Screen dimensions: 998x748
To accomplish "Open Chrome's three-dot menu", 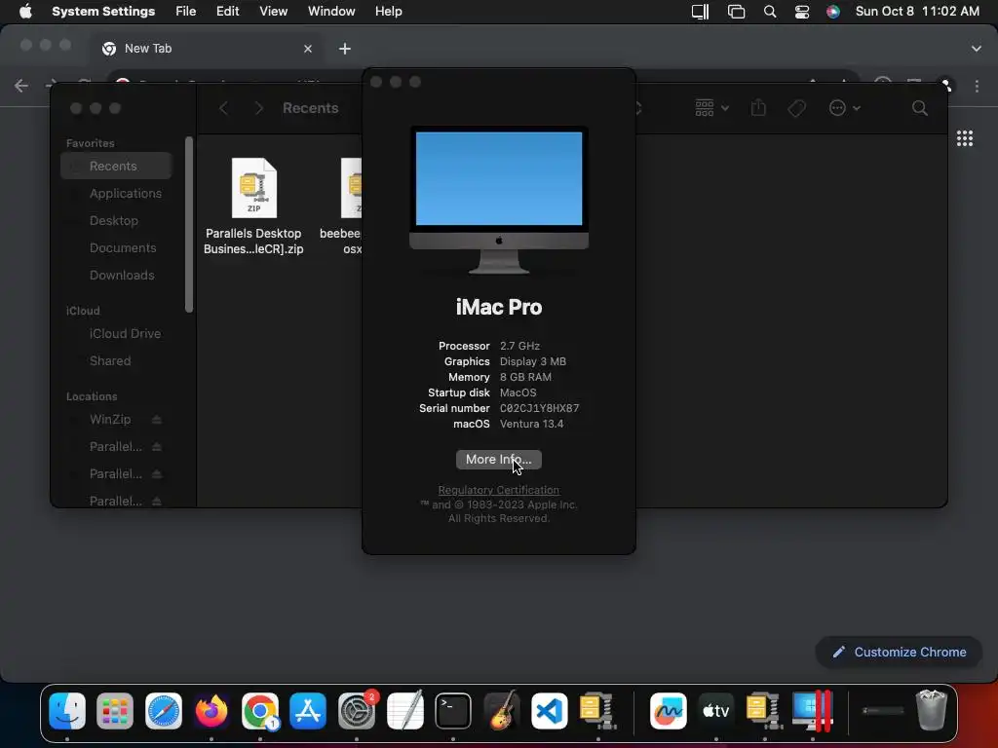I will click(x=977, y=87).
